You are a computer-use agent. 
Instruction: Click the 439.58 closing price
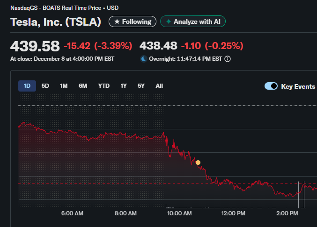[x=35, y=46]
